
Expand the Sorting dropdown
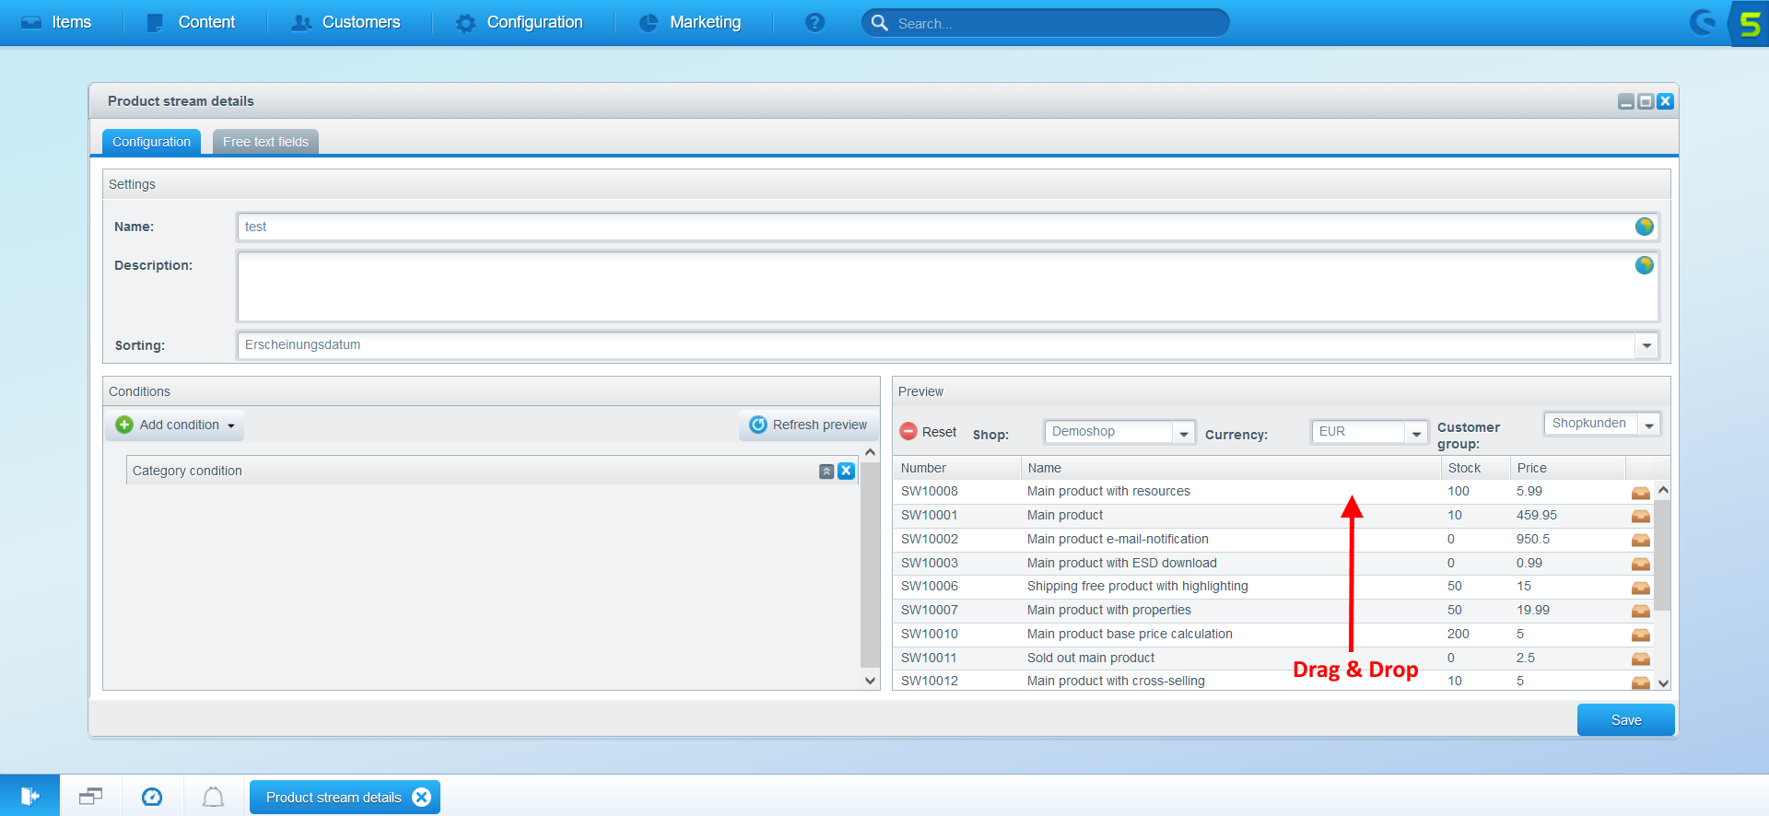[1646, 345]
